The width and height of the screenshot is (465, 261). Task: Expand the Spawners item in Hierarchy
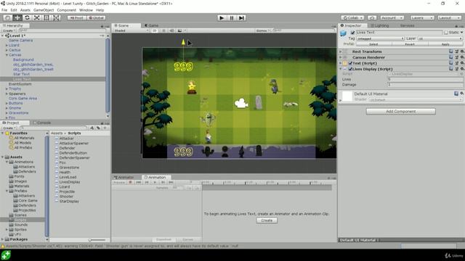(7, 94)
